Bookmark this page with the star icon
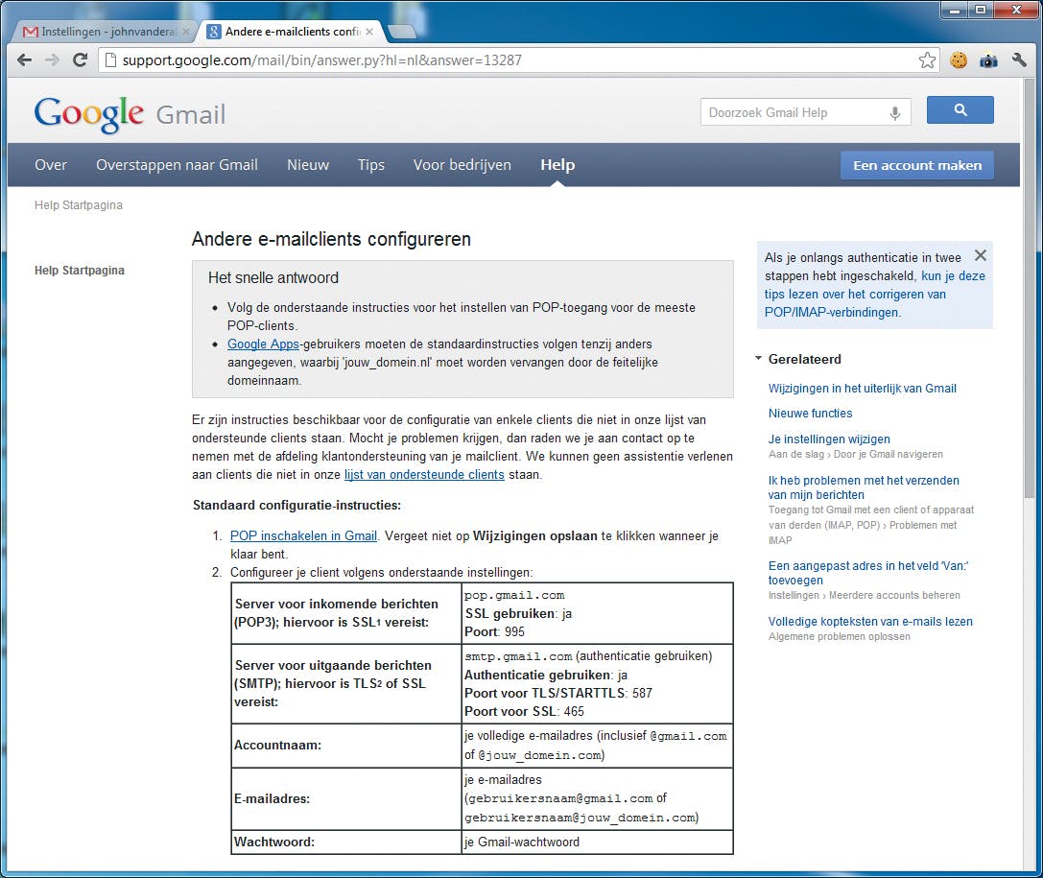 point(927,60)
